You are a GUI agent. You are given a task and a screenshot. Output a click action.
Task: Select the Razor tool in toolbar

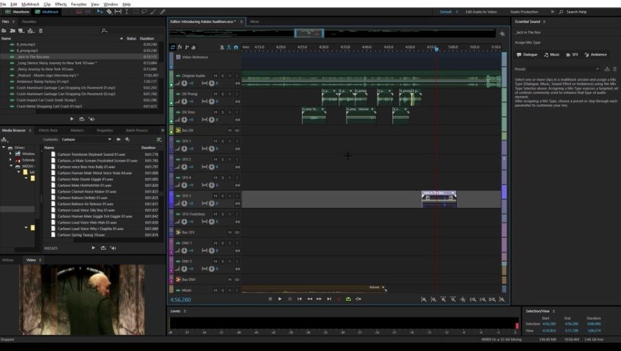click(109, 12)
